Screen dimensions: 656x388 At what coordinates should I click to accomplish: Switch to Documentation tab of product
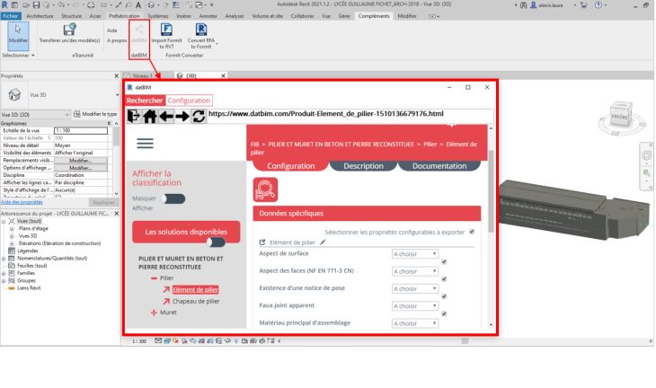coord(439,166)
